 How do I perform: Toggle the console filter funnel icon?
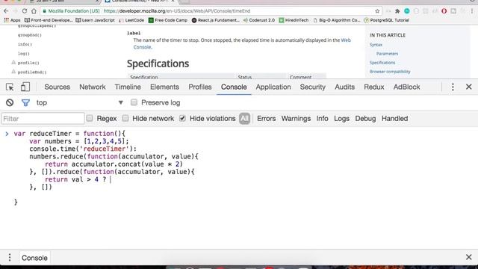[x=25, y=103]
